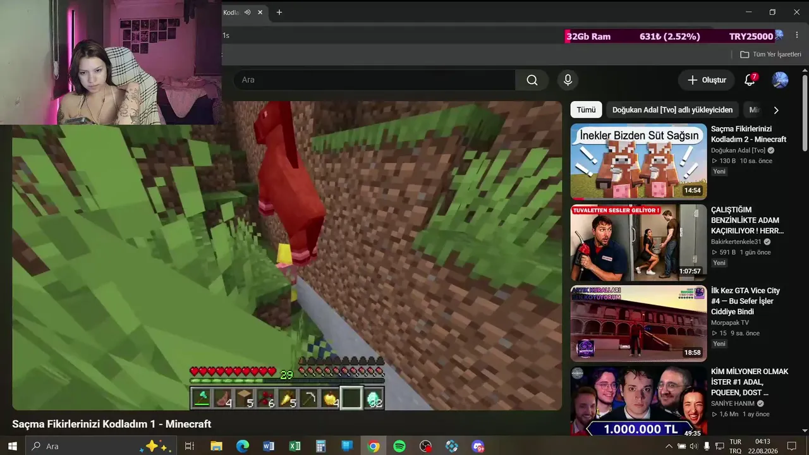
Task: Open the "Tüm Yer İşaretleri" bookmarks folder
Action: point(770,54)
